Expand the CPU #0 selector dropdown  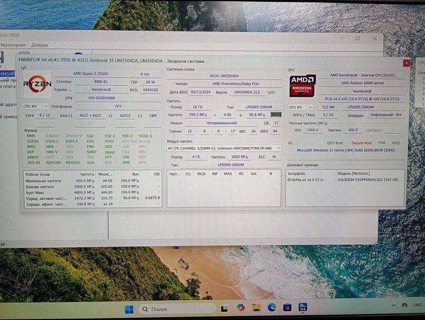click(35, 106)
